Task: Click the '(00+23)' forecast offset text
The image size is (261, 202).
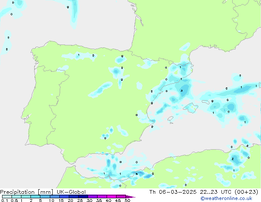Action: tap(246, 192)
